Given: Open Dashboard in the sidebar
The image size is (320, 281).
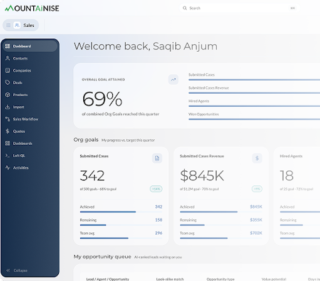Looking at the screenshot, I should [x=30, y=46].
